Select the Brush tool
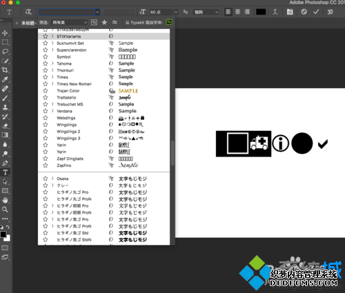345x293 pixels. (x=5, y=98)
